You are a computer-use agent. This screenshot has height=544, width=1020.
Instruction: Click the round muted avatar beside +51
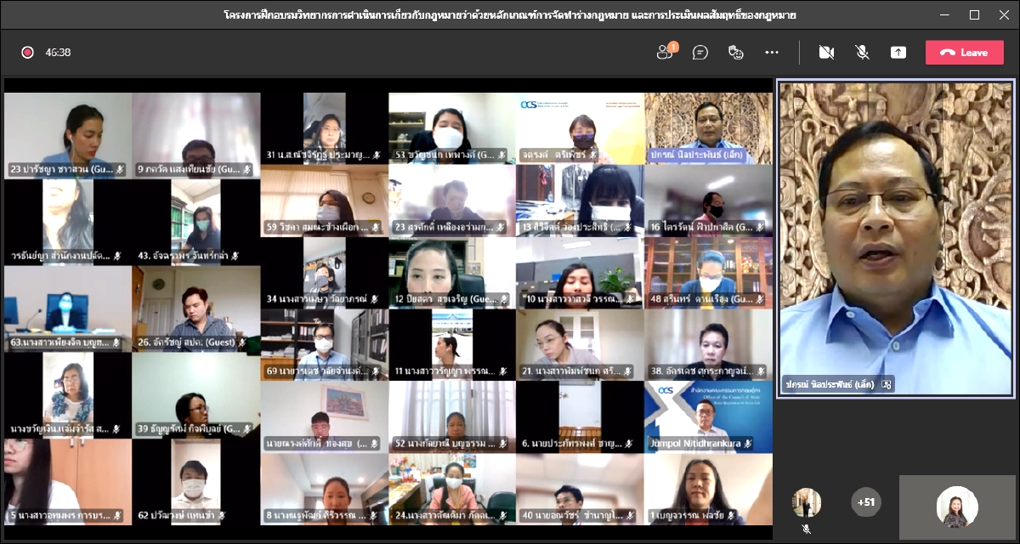(x=807, y=502)
